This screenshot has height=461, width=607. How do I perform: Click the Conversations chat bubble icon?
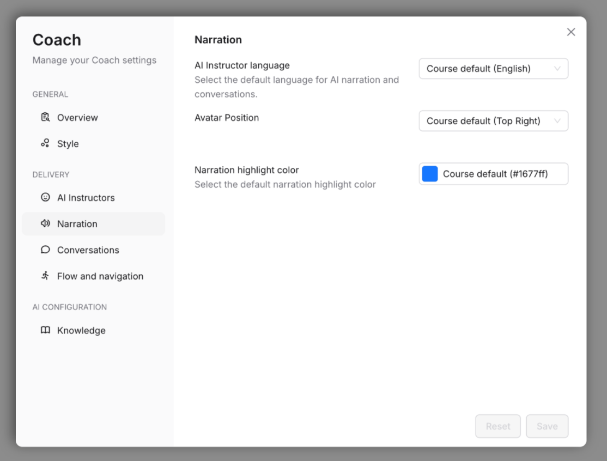point(46,250)
